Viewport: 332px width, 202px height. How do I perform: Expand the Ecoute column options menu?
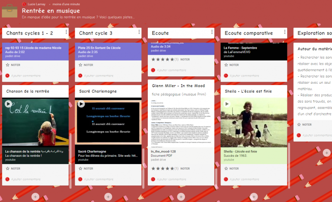212,32
